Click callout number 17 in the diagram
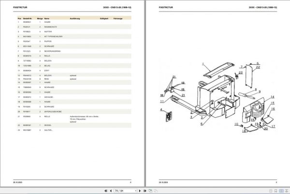The image size is (290, 194). (274, 126)
